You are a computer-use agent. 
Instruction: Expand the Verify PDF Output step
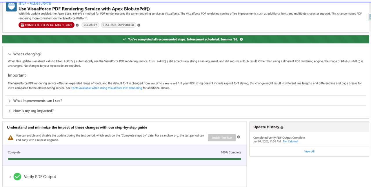(10, 177)
